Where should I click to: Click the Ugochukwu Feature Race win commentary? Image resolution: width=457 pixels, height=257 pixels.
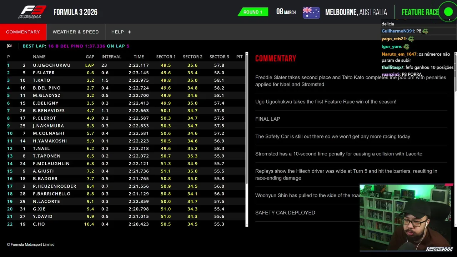326,102
